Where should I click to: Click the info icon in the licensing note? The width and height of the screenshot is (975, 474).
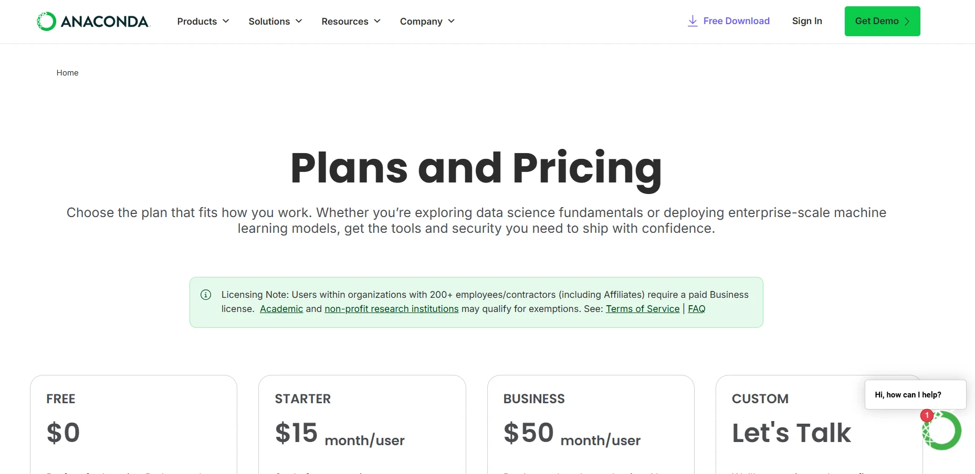(206, 295)
